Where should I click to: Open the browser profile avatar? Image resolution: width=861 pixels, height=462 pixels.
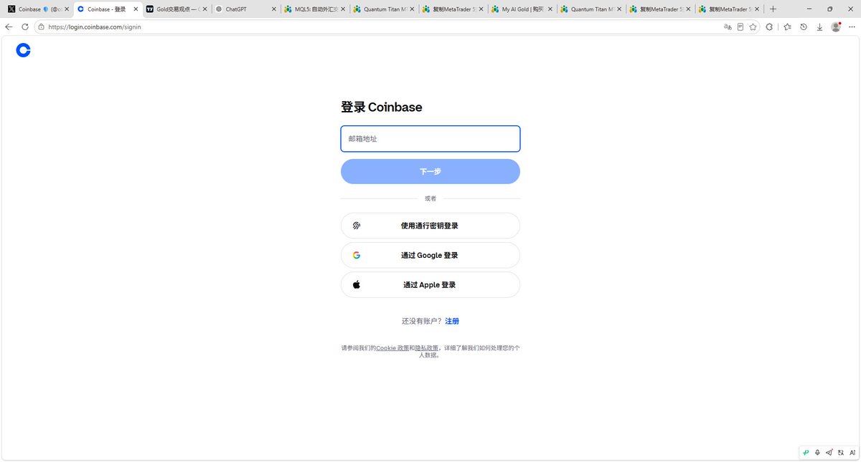click(x=836, y=27)
